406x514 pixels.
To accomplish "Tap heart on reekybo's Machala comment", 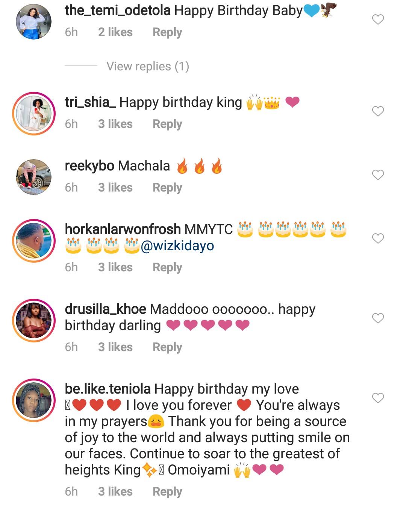I will 378,175.
